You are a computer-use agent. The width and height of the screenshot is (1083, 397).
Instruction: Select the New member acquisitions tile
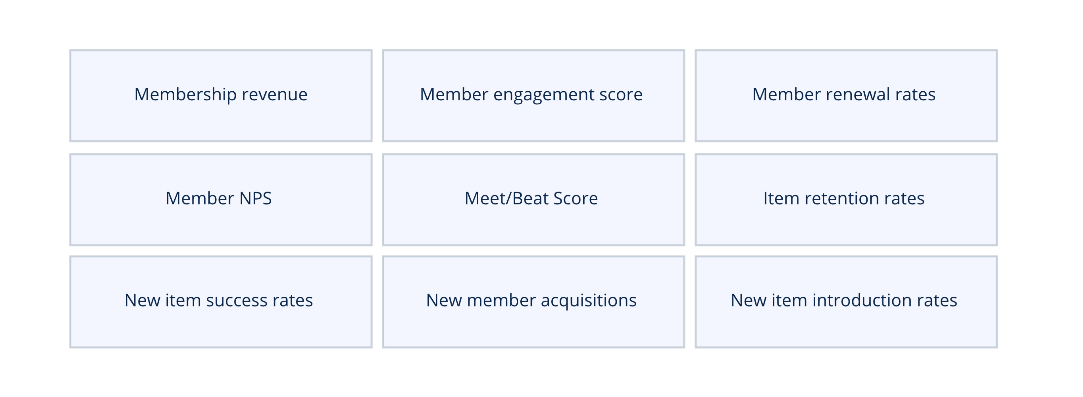pyautogui.click(x=533, y=302)
